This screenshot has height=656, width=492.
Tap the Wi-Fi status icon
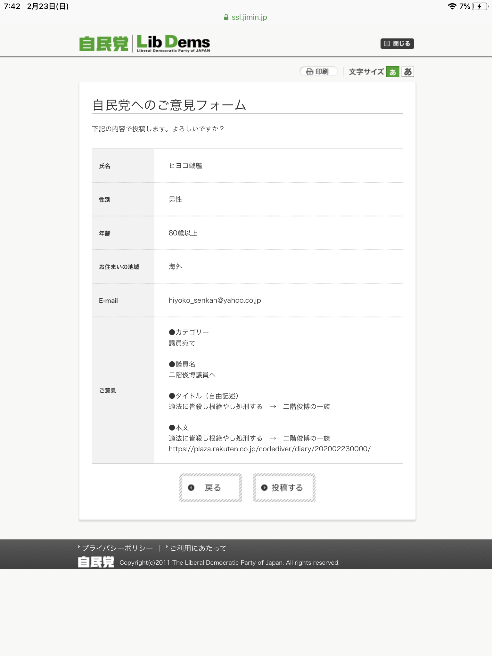click(x=452, y=6)
